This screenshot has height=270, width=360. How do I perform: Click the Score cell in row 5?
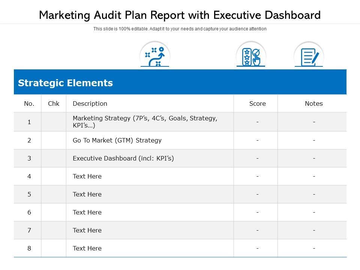tap(257, 194)
